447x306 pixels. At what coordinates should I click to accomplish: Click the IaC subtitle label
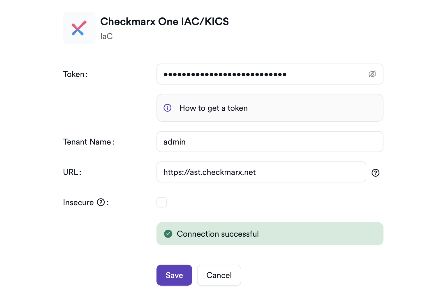click(x=106, y=36)
